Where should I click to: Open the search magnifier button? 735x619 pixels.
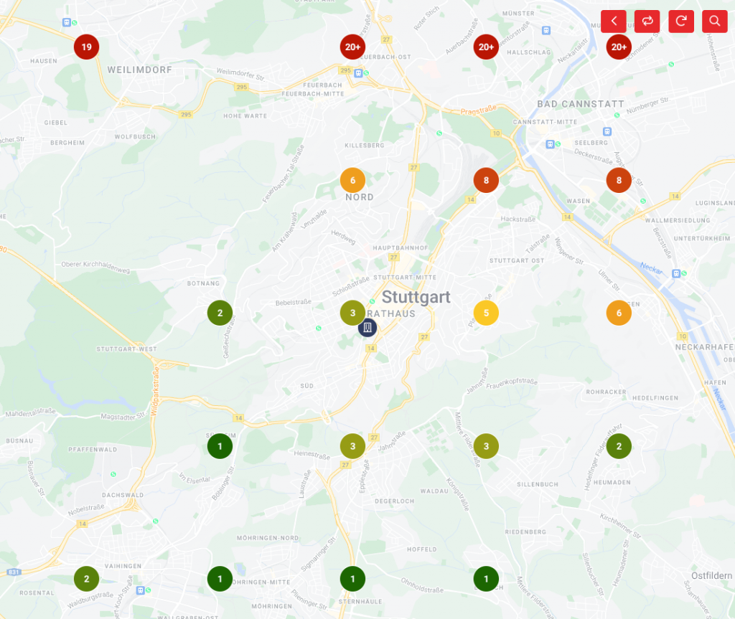tap(714, 21)
